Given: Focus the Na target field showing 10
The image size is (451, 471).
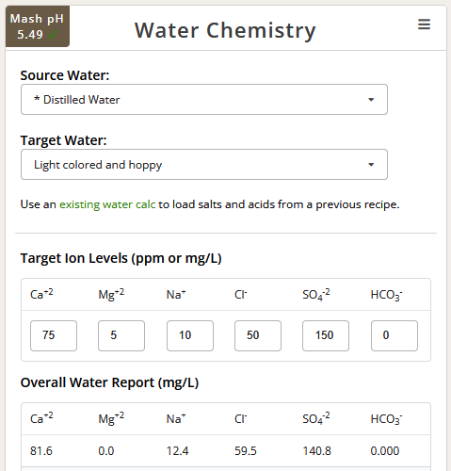Looking at the screenshot, I should coord(190,335).
